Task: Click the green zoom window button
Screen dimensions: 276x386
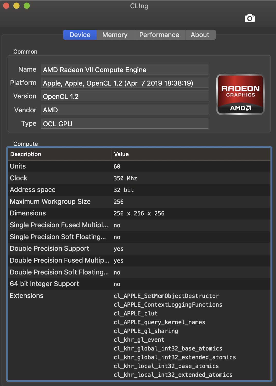Action: (x=27, y=6)
